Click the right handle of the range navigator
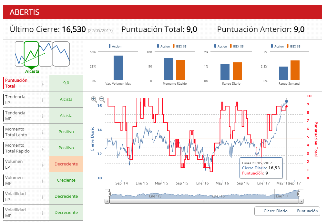327x222 pixels. point(299,194)
